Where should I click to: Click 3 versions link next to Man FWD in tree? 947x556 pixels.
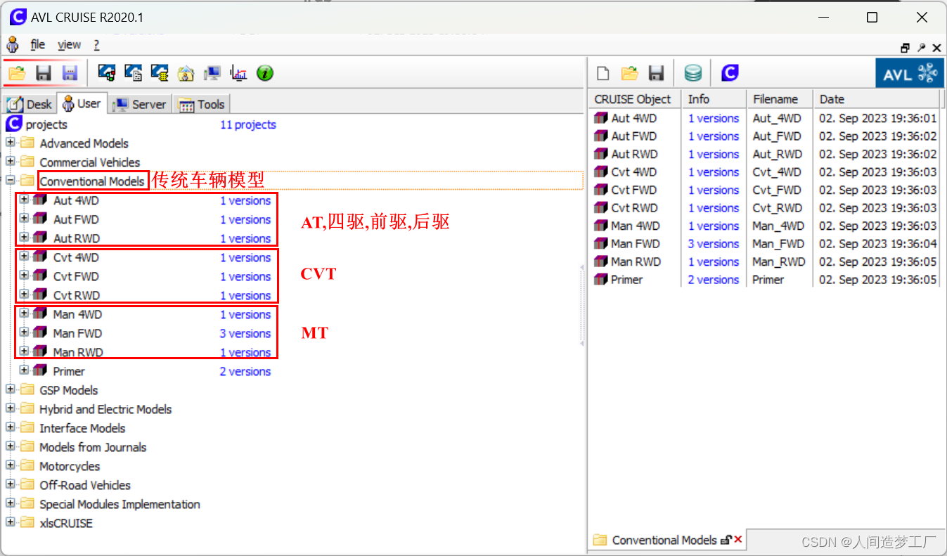(245, 333)
